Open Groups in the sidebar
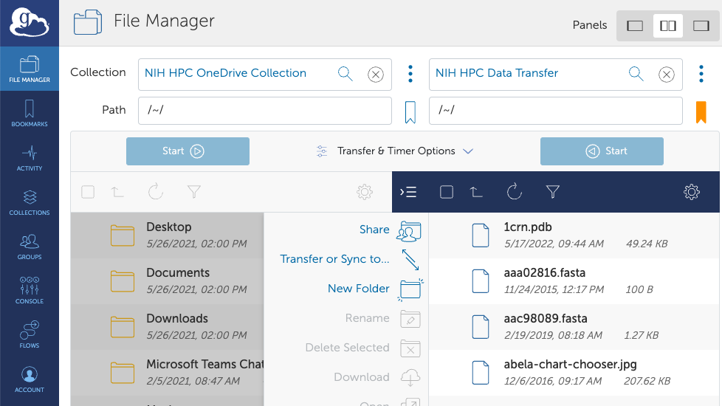Screen dimensions: 722x406 pyautogui.click(x=29, y=247)
